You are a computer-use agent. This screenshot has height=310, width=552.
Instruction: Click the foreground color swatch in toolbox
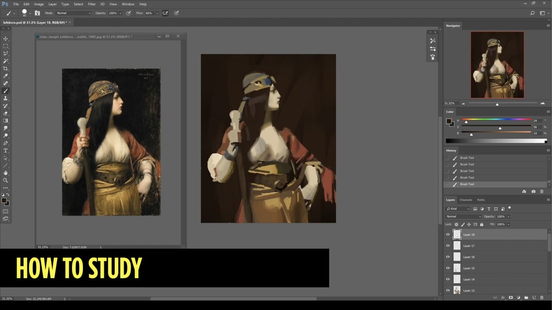(x=4, y=200)
